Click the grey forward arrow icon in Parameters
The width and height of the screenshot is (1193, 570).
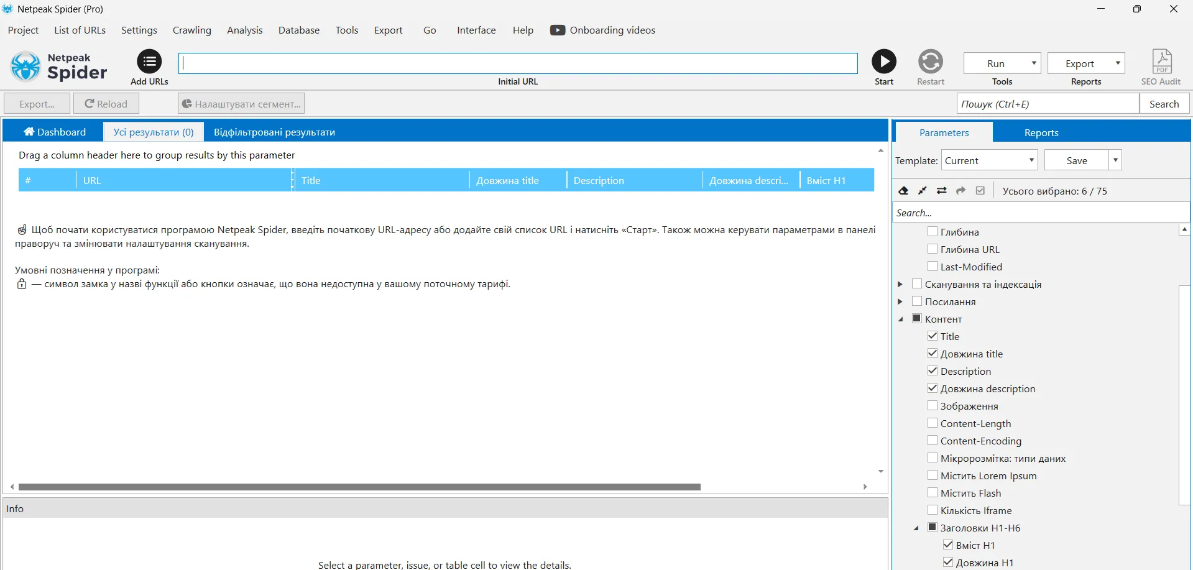click(961, 191)
